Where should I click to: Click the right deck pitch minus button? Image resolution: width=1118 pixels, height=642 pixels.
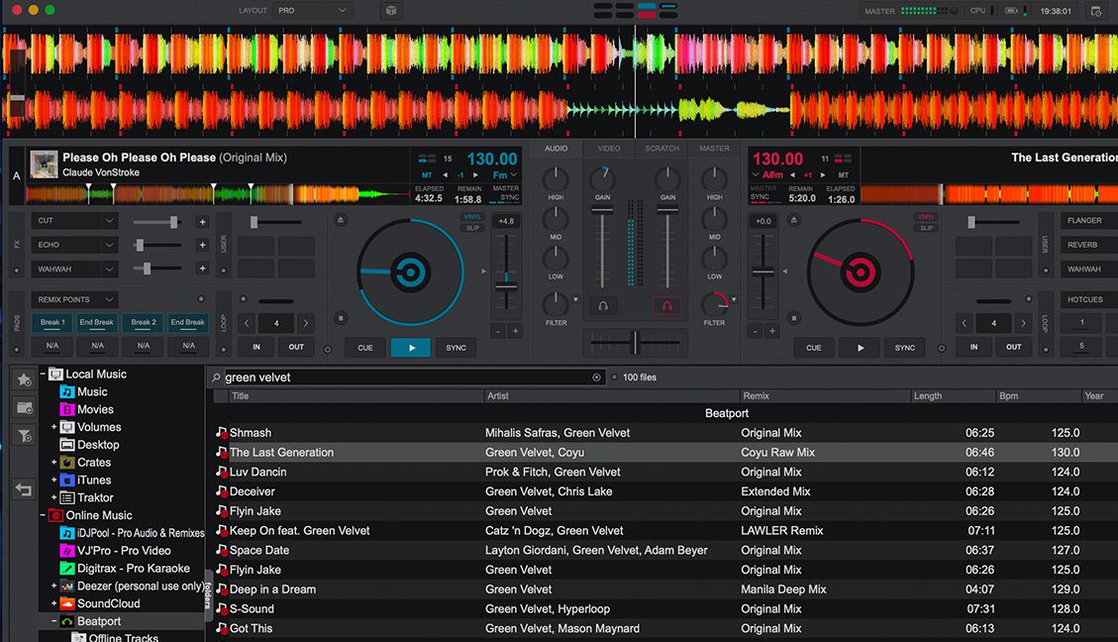(x=756, y=331)
